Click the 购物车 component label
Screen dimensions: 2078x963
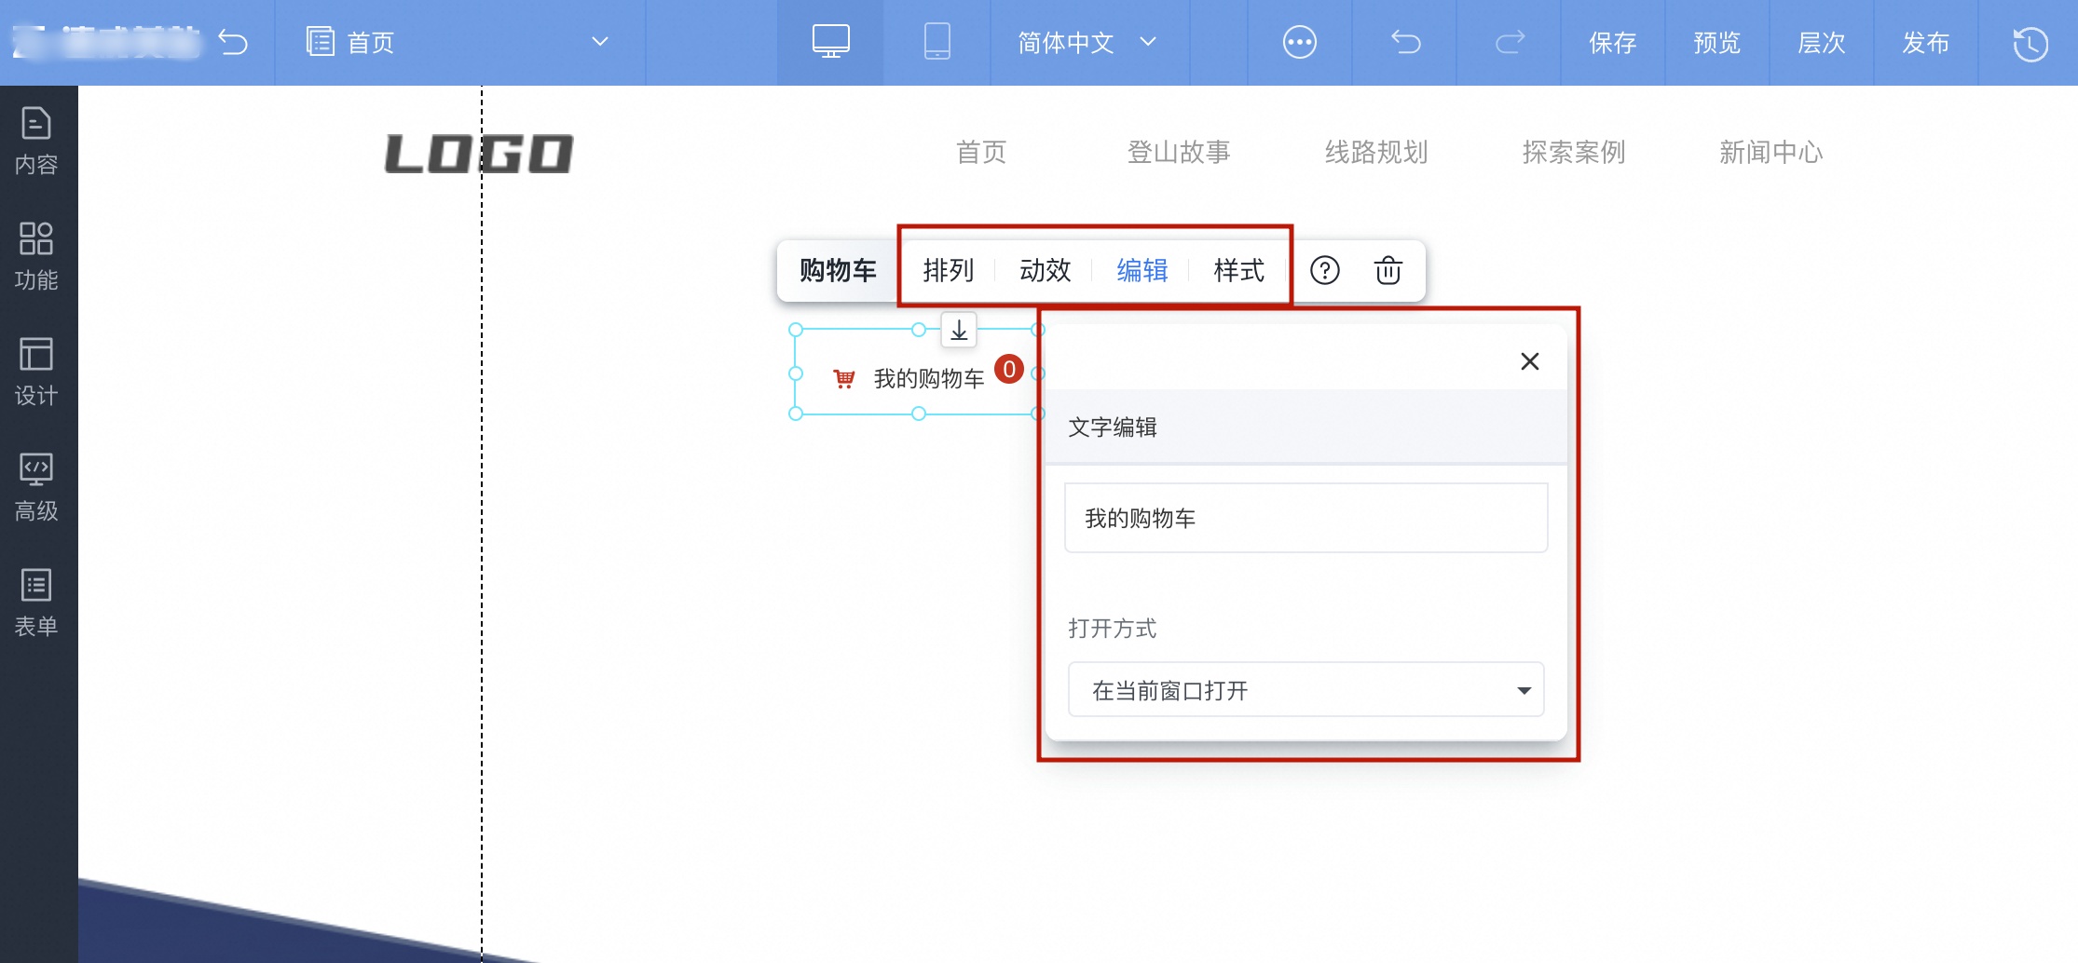pos(838,270)
